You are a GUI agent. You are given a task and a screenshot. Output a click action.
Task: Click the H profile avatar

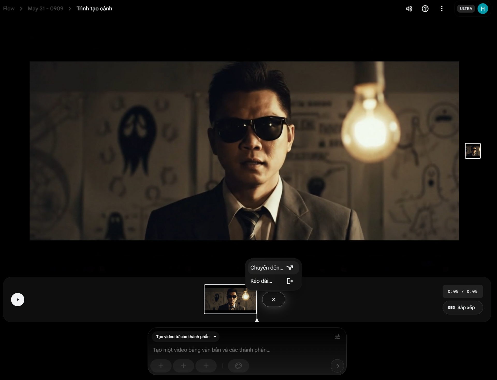483,9
